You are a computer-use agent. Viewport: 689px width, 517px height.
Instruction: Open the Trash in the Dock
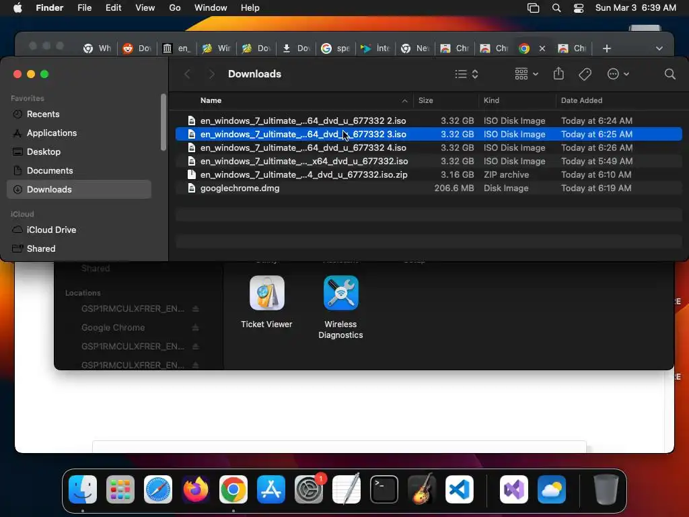pos(606,489)
